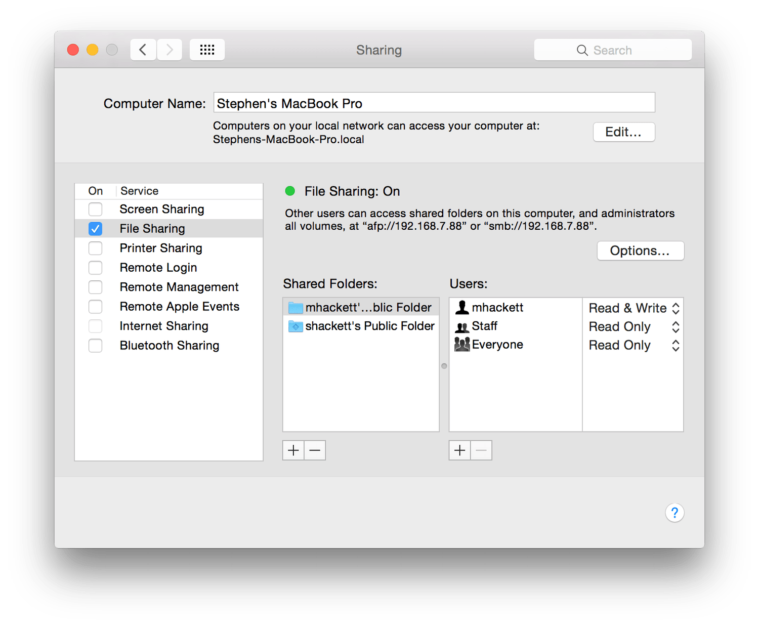Uncheck the File Sharing checkbox
The height and width of the screenshot is (626, 759).
click(95, 229)
